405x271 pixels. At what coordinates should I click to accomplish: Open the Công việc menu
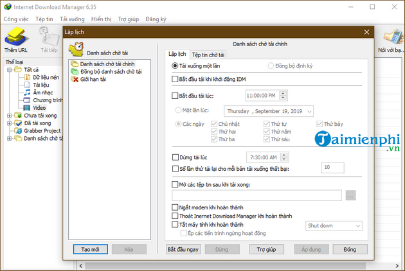(16, 19)
